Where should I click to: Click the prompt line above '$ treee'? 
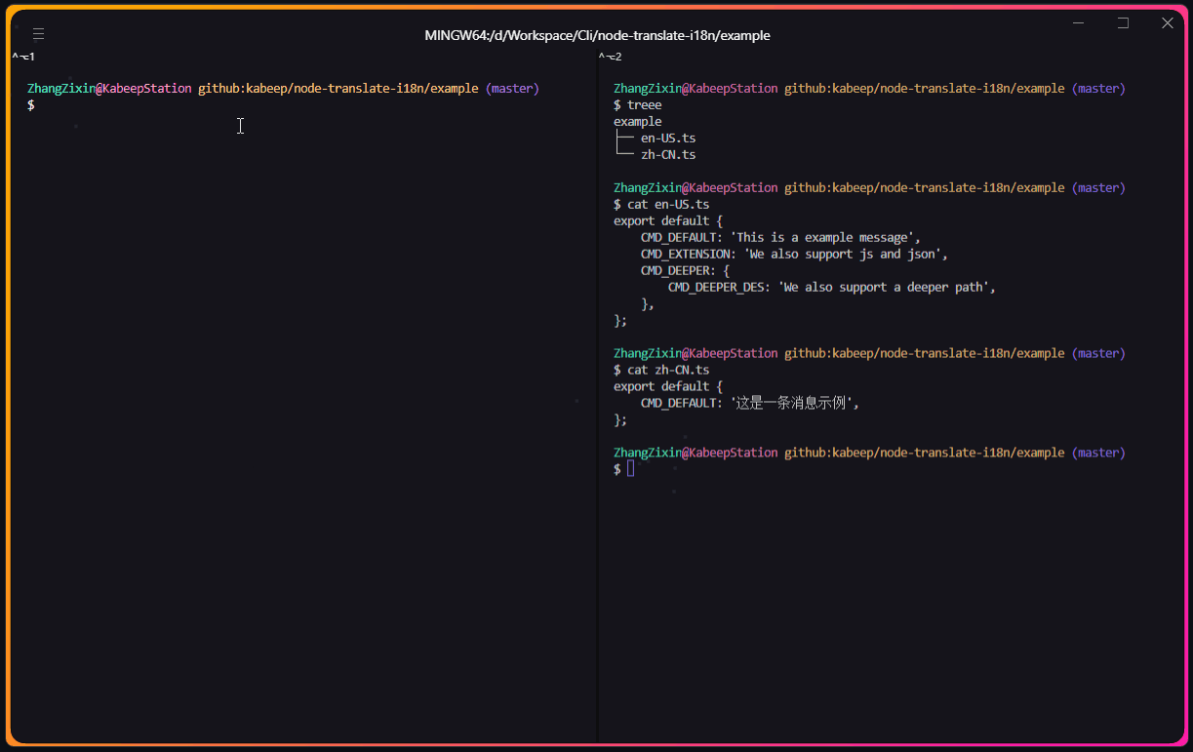click(x=869, y=89)
